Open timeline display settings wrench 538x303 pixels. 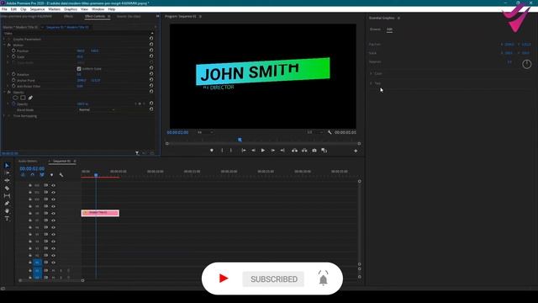(x=61, y=175)
